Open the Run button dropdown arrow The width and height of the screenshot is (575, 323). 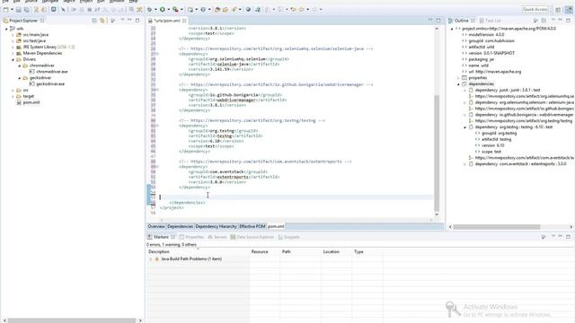click(x=168, y=10)
